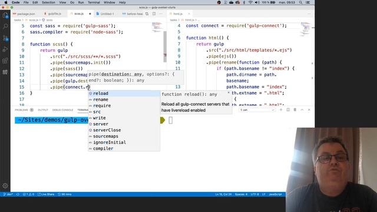Open the Search view in activity bar
Screen dimensions: 377x212
point(5,26)
